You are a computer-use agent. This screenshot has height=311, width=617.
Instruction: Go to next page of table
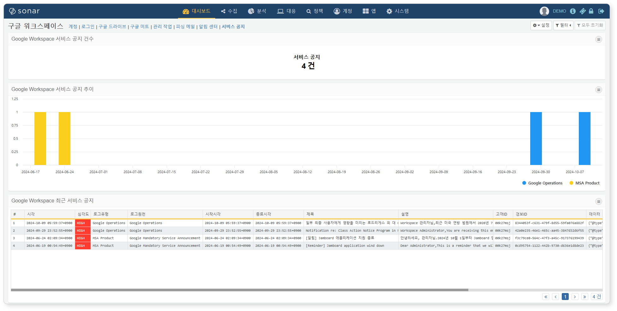click(575, 297)
